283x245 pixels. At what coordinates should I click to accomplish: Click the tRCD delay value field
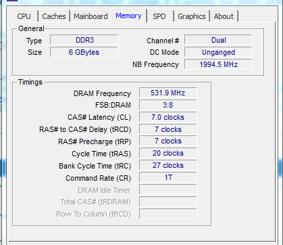point(168,129)
